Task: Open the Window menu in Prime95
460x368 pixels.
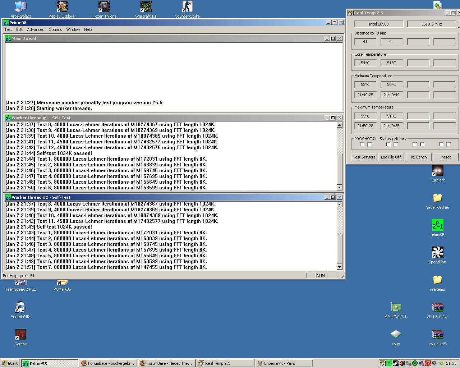Action: (x=73, y=29)
